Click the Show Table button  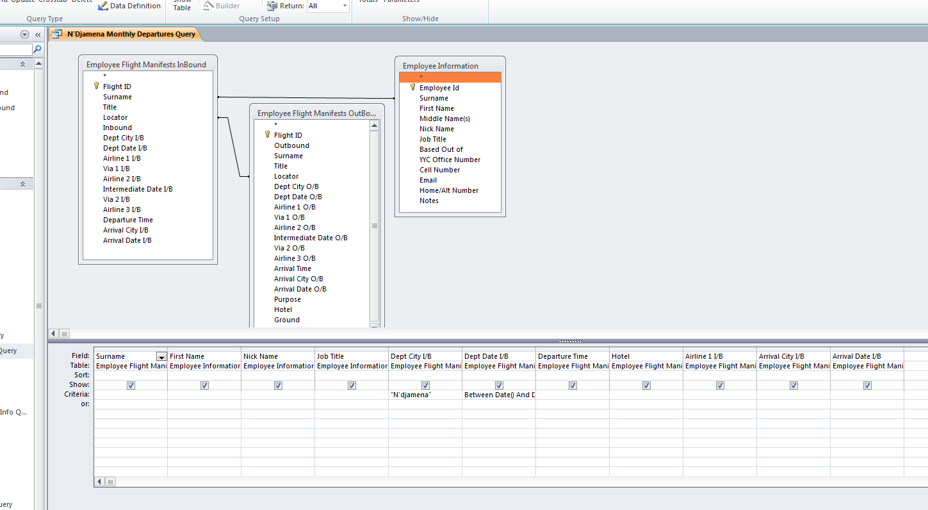182,6
